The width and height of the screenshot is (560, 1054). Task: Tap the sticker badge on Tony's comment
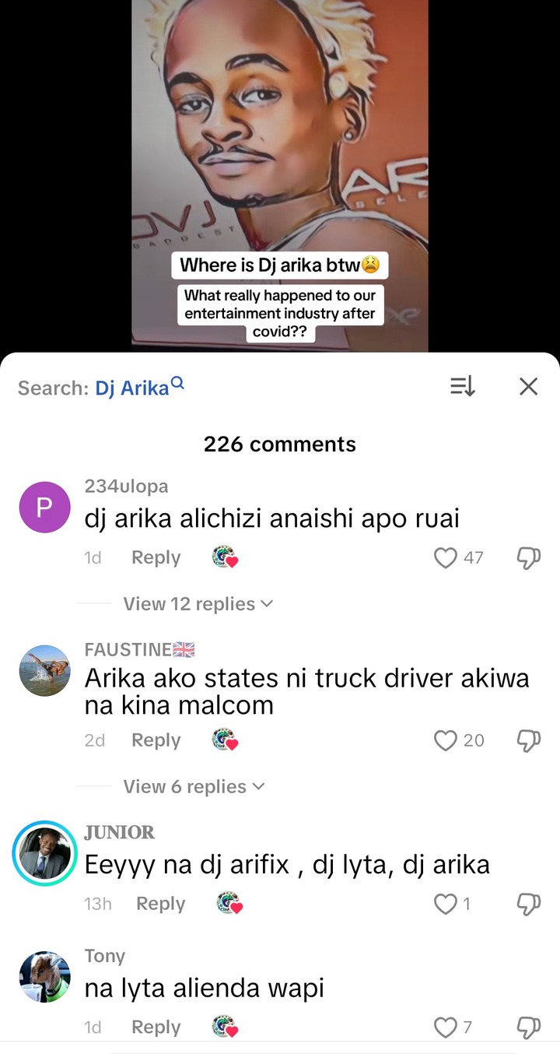[226, 1028]
